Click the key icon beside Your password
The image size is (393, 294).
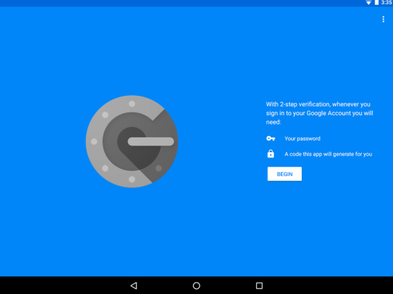271,139
